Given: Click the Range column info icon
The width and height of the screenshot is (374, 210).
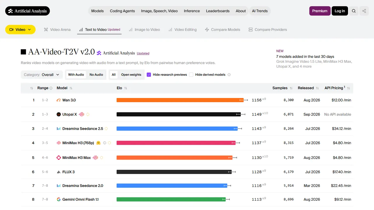Looking at the screenshot, I should [x=51, y=88].
